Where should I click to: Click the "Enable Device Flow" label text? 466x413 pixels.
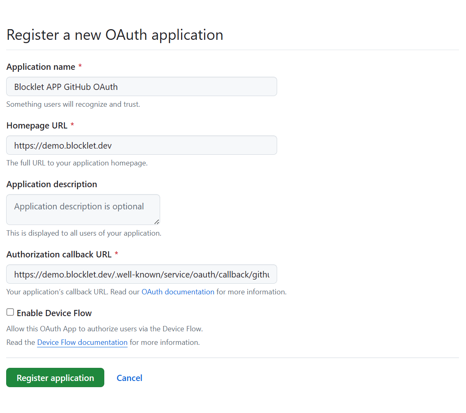[54, 313]
